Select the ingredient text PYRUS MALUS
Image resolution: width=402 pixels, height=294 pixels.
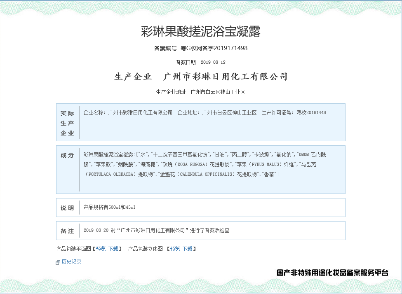pyautogui.click(x=266, y=164)
